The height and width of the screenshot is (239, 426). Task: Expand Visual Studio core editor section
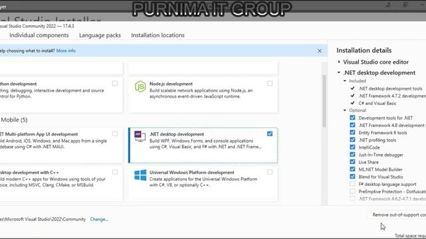click(x=339, y=62)
